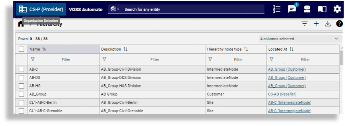Image resolution: width=345 pixels, height=126 pixels.
Task: Select the AB-C name cell
Action: [63, 70]
